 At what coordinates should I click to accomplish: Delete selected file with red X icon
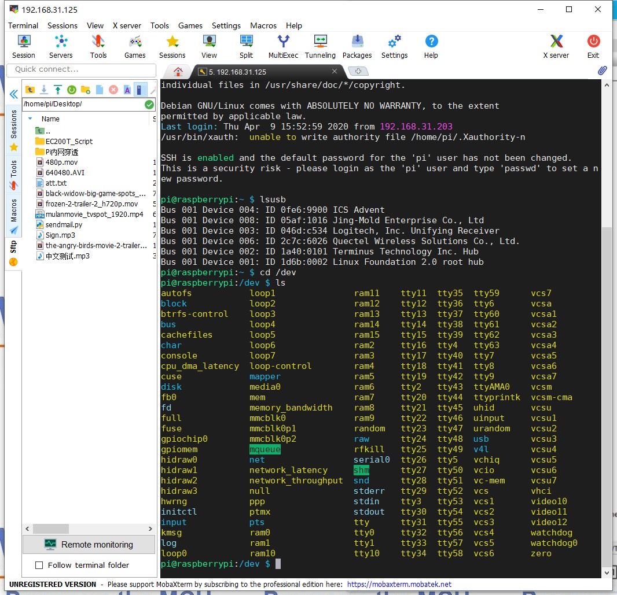[x=113, y=90]
